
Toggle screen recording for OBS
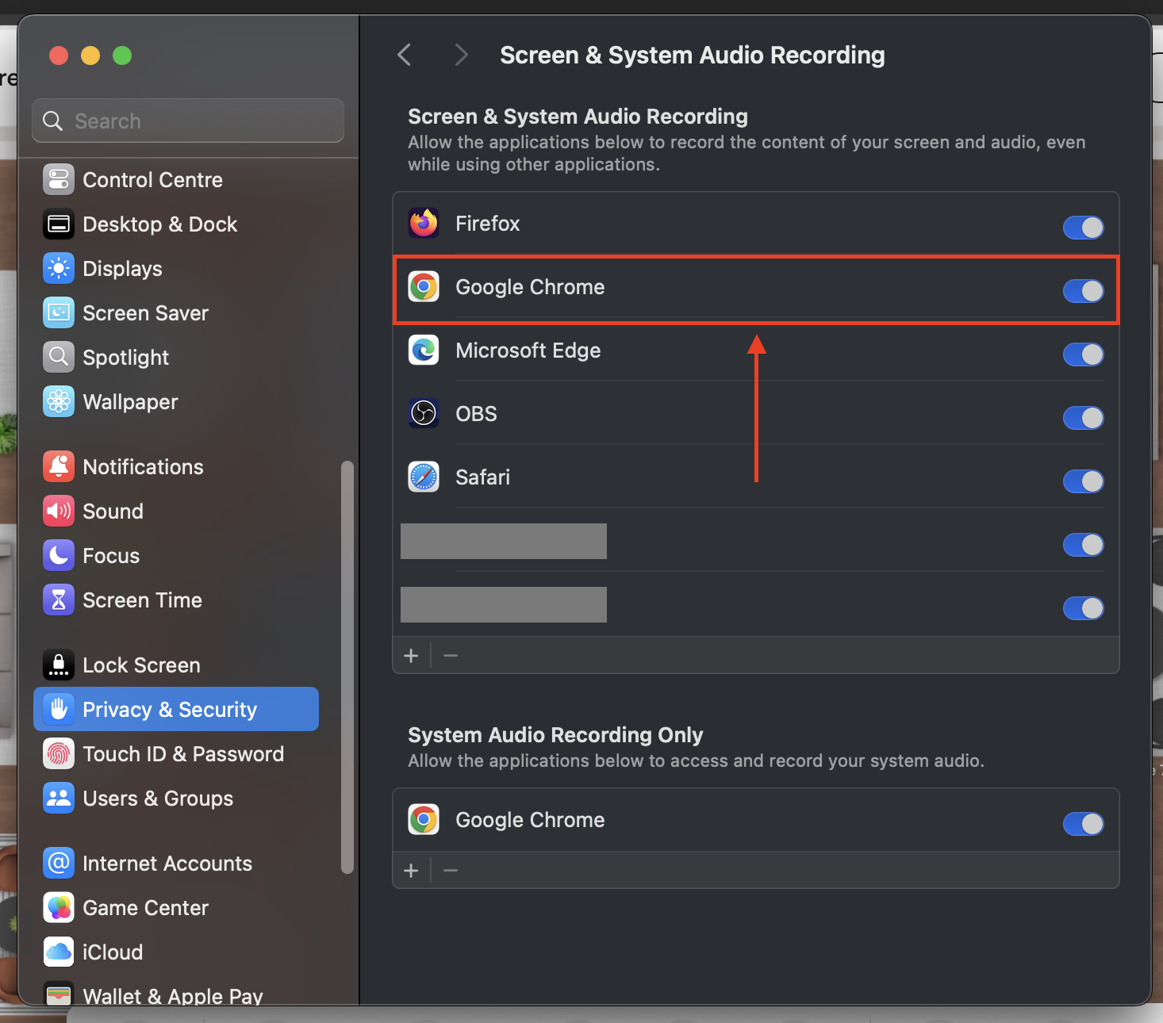1083,418
